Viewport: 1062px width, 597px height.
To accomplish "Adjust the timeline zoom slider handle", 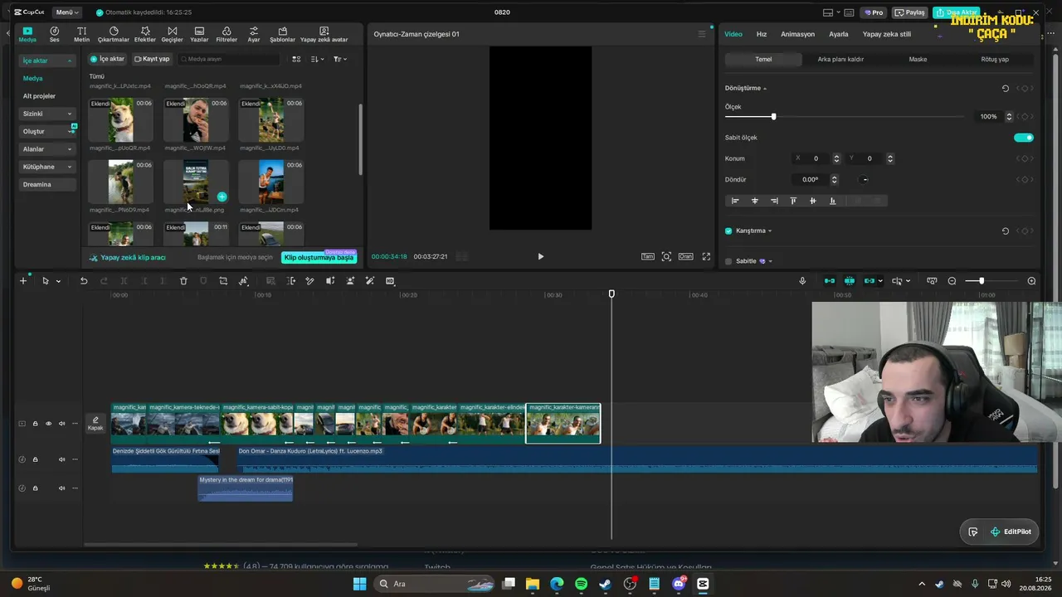I will (x=982, y=281).
